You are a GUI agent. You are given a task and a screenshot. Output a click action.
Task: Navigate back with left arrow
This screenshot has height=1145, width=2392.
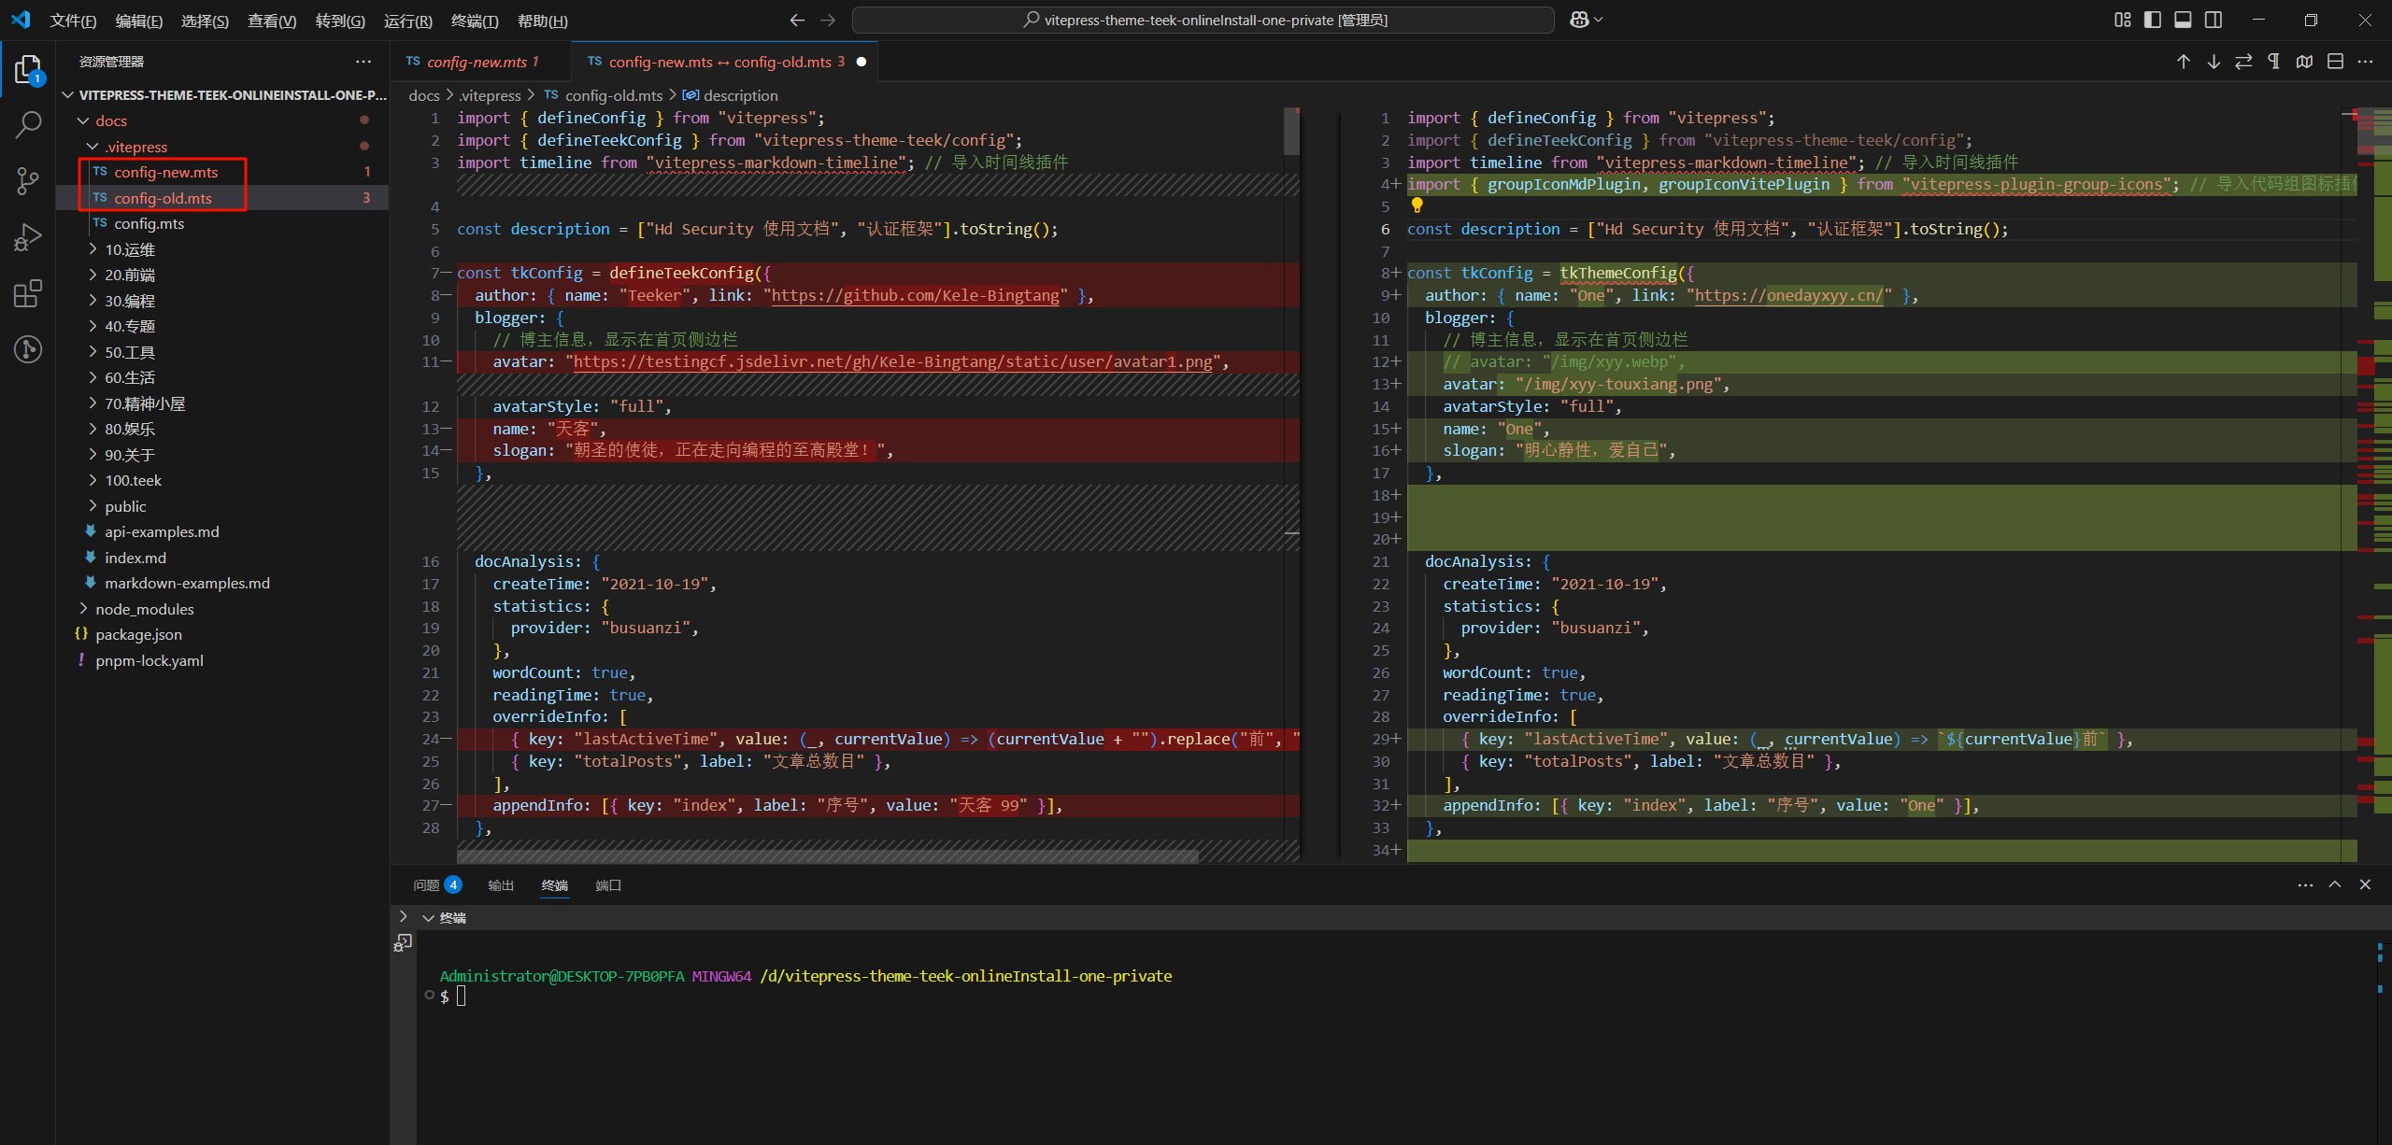(x=797, y=20)
